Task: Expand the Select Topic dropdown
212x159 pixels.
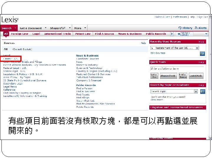Action: click(196, 92)
